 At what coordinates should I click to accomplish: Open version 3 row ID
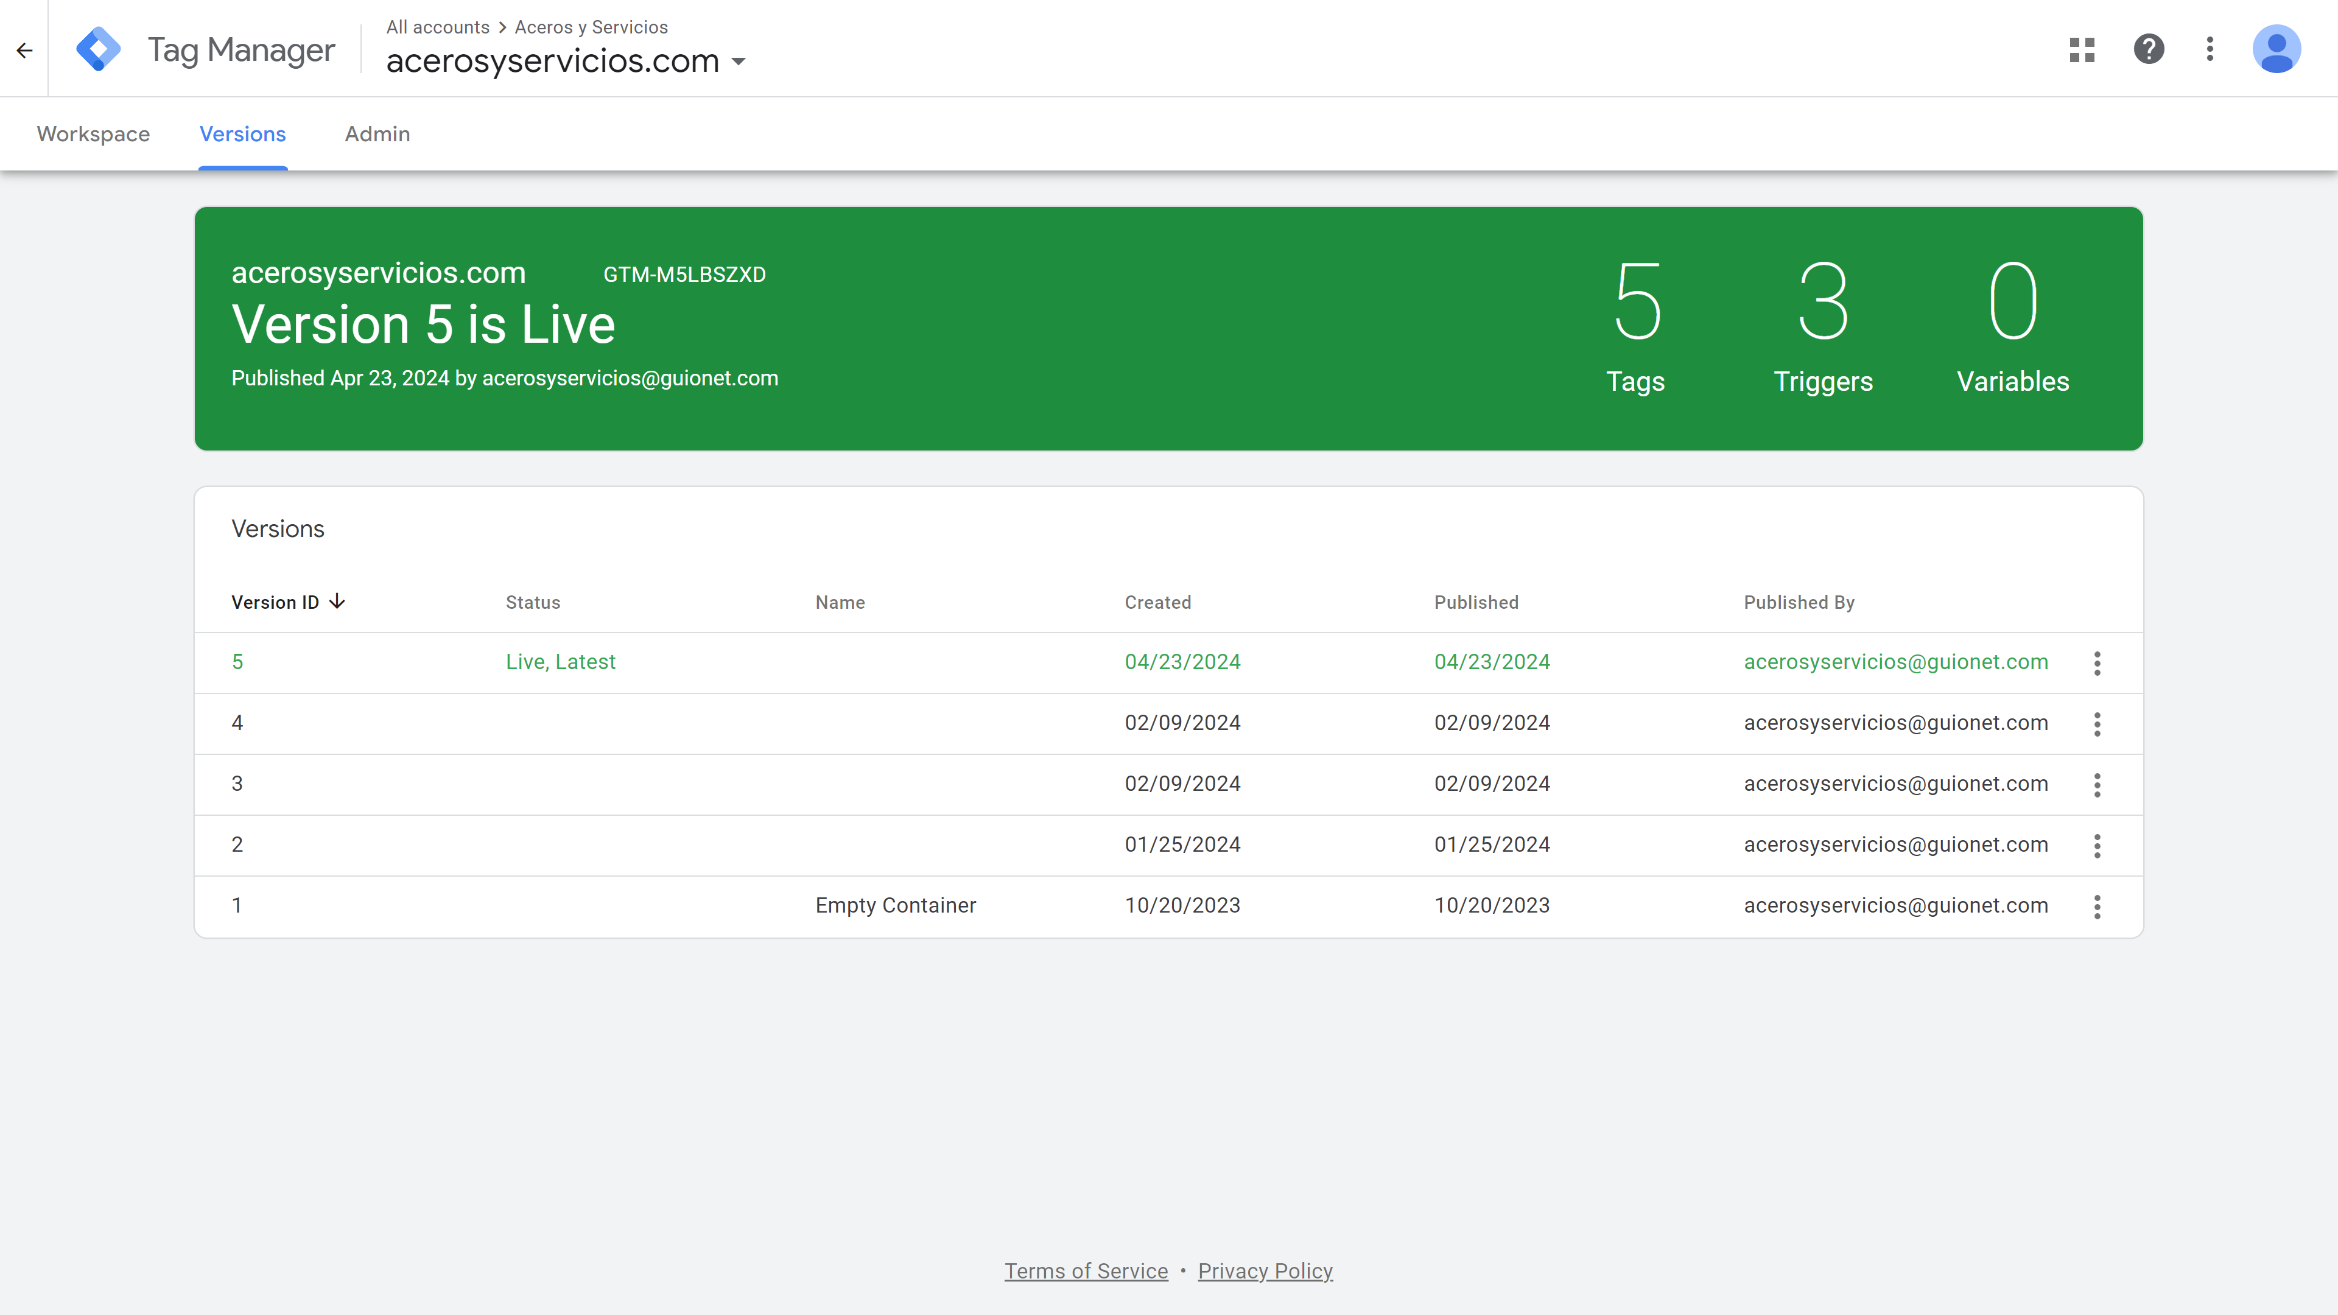(237, 783)
